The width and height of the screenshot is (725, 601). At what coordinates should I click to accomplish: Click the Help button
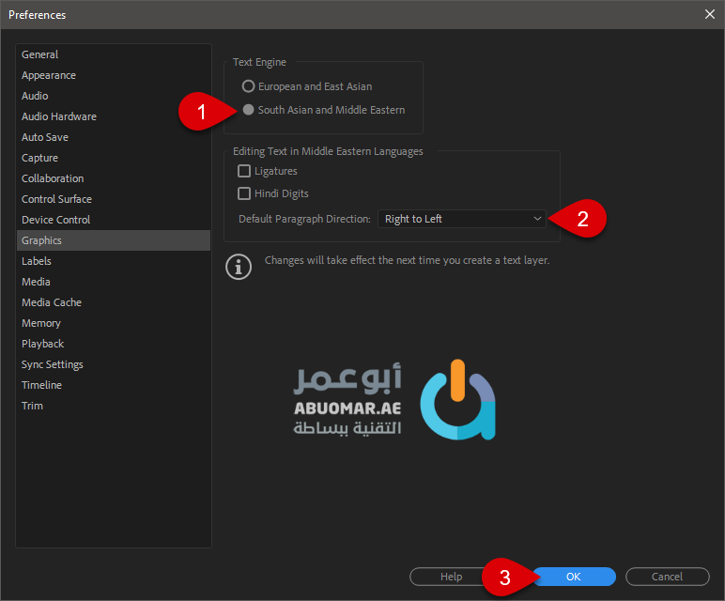(x=451, y=577)
